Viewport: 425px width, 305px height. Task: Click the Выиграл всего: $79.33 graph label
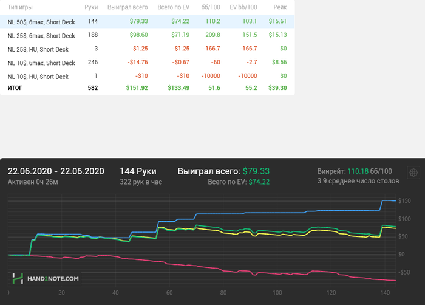point(223,171)
